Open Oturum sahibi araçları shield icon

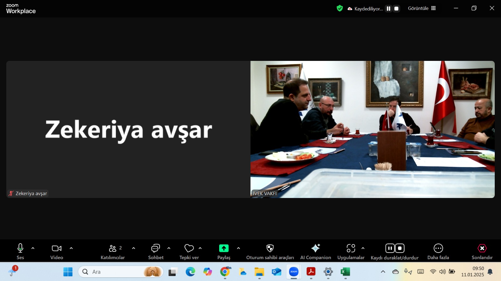tap(270, 249)
